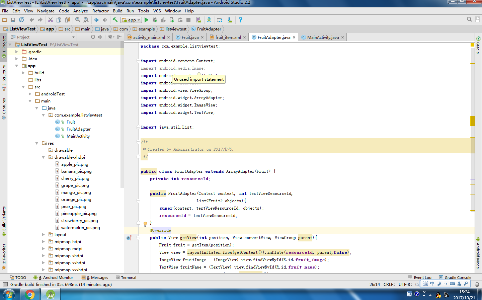The image size is (482, 300).
Task: Click the intention light bulb in gutter
Action: tap(145, 224)
